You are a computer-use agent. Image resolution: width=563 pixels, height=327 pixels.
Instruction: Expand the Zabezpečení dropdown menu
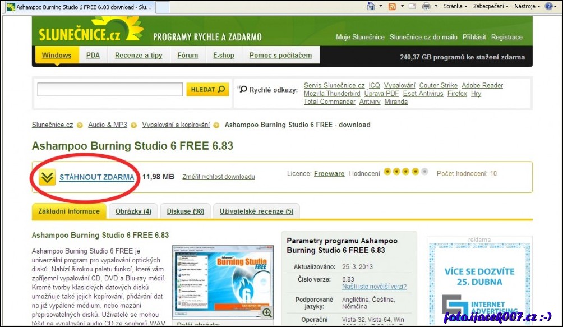coord(491,6)
